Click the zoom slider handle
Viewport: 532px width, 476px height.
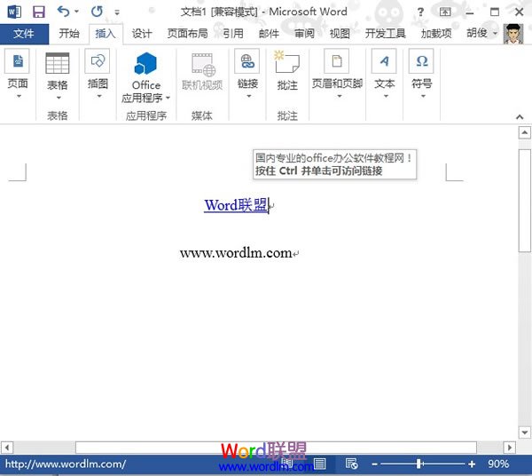coord(419,464)
